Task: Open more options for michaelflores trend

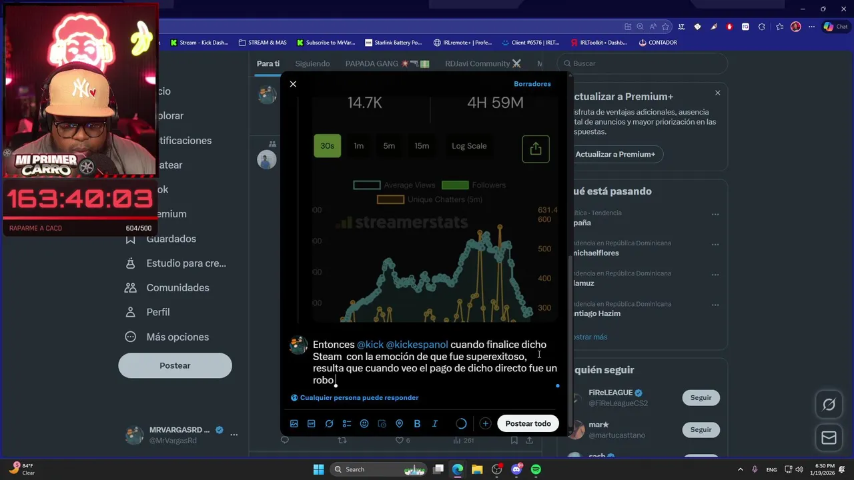Action: pos(715,245)
